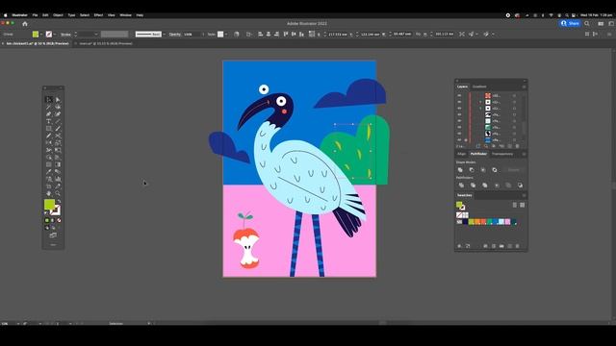Click the target circle of the red-thumbnail layer row
616x346 pixels.
(514, 96)
